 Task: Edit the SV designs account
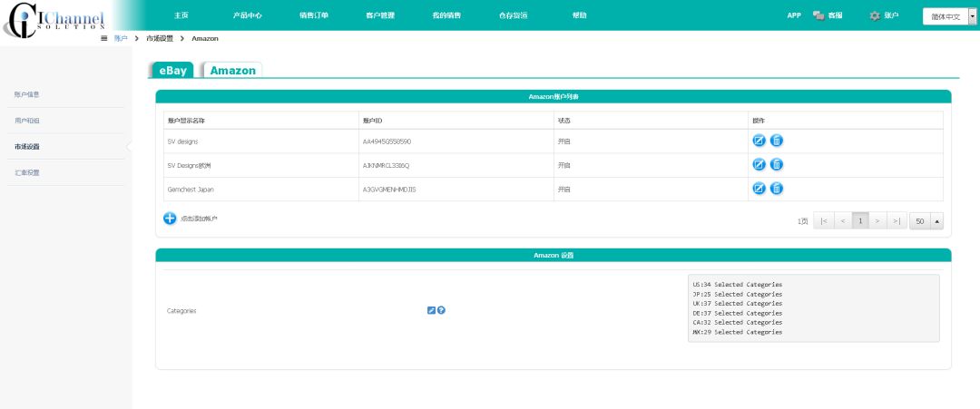[759, 141]
